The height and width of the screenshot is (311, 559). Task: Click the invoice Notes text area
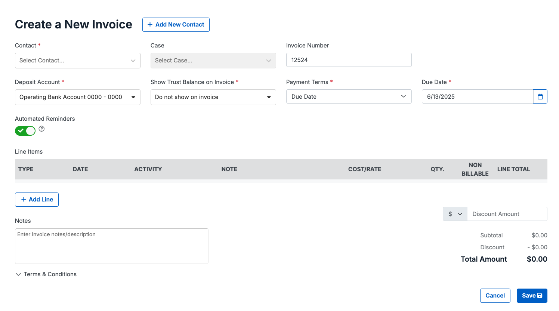(x=111, y=246)
